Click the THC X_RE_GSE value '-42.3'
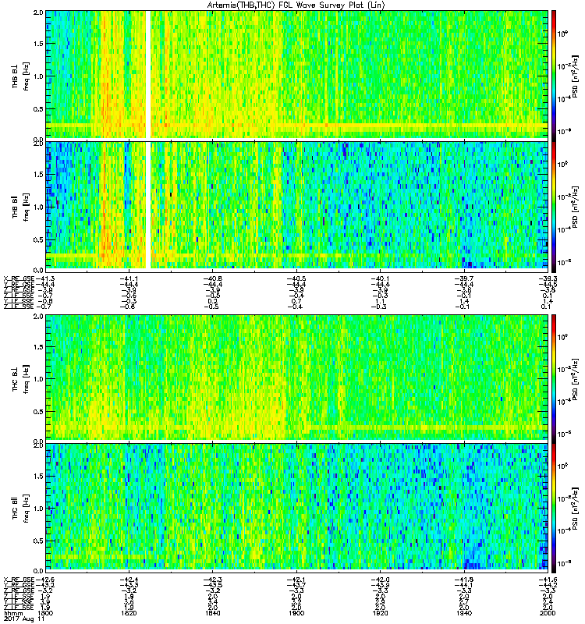The image size is (585, 624). [213, 580]
